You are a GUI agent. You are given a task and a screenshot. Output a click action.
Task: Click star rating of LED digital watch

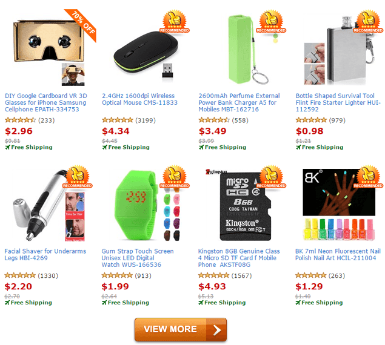[117, 275]
